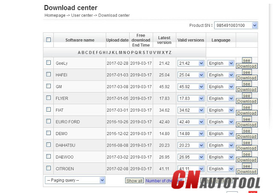
Task: Check the HAFEI software checkbox
Action: tap(49, 74)
